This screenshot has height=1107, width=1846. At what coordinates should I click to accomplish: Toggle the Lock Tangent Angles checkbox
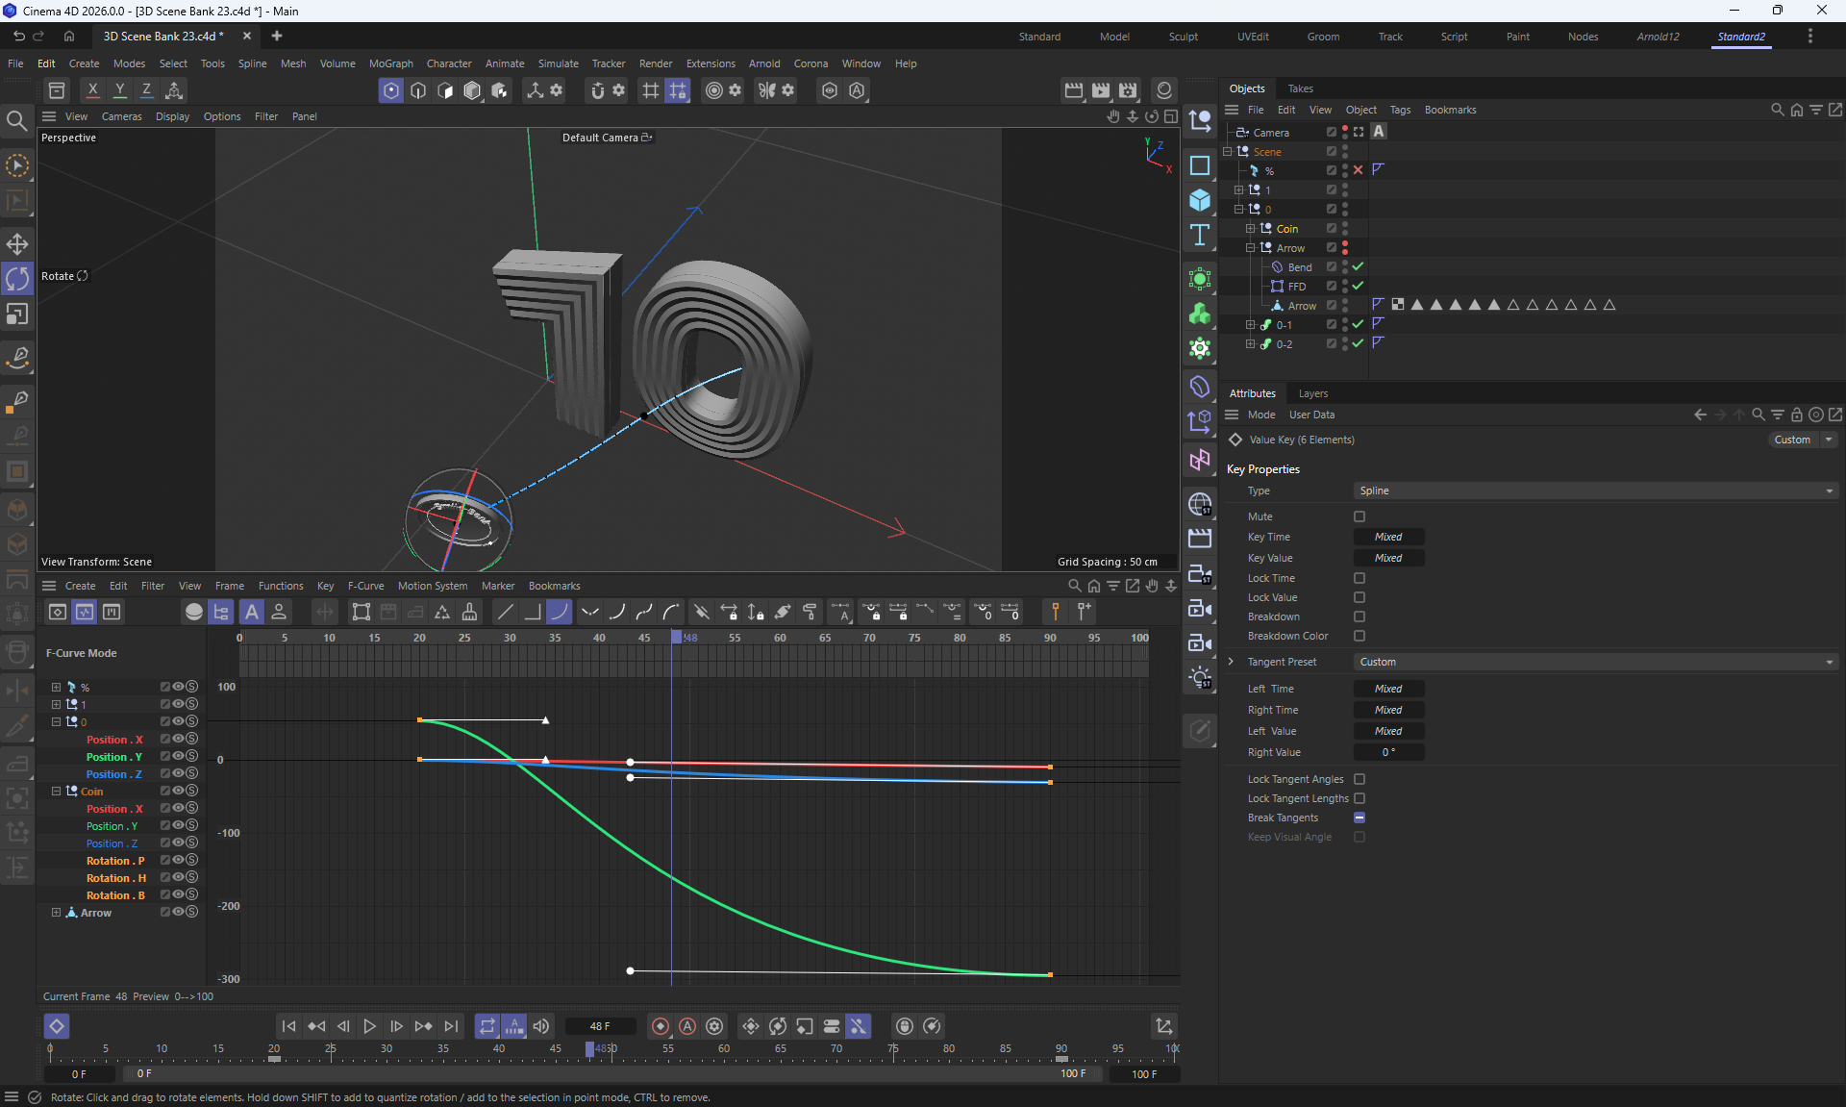[1360, 779]
